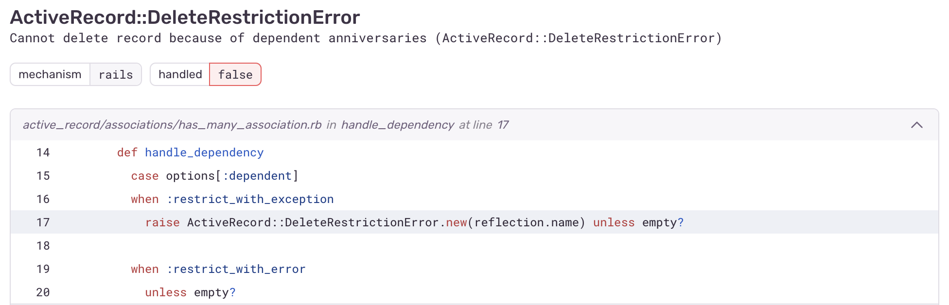The width and height of the screenshot is (949, 305).
Task: Select line number 15
Action: point(43,176)
